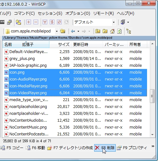Refresh the directory listing icon
The width and height of the screenshot is (158, 161).
tap(120, 31)
